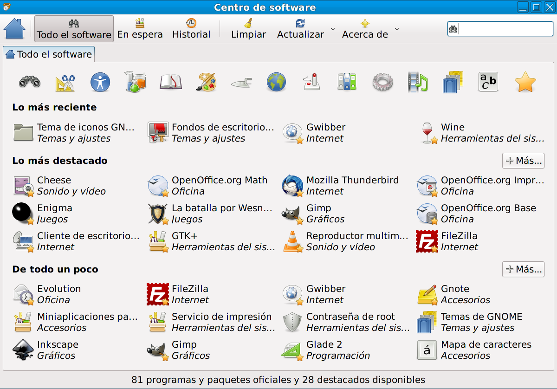Viewport: 557px width, 389px height.
Task: Expand the Acerca de dropdown arrow
Action: pyautogui.click(x=396, y=29)
